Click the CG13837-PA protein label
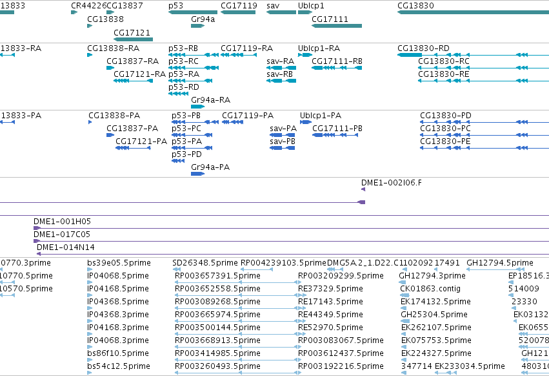This screenshot has height=376, width=549. (x=132, y=129)
